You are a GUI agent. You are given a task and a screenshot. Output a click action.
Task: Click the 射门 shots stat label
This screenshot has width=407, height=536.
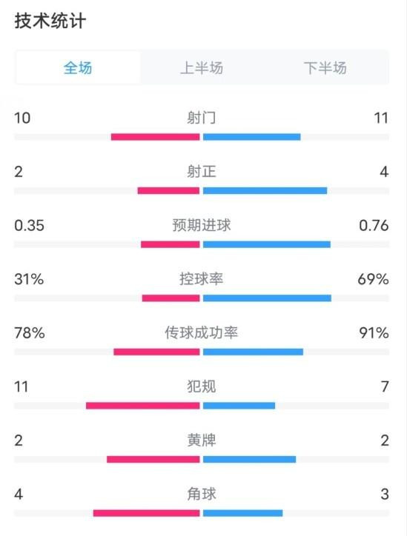click(x=202, y=118)
